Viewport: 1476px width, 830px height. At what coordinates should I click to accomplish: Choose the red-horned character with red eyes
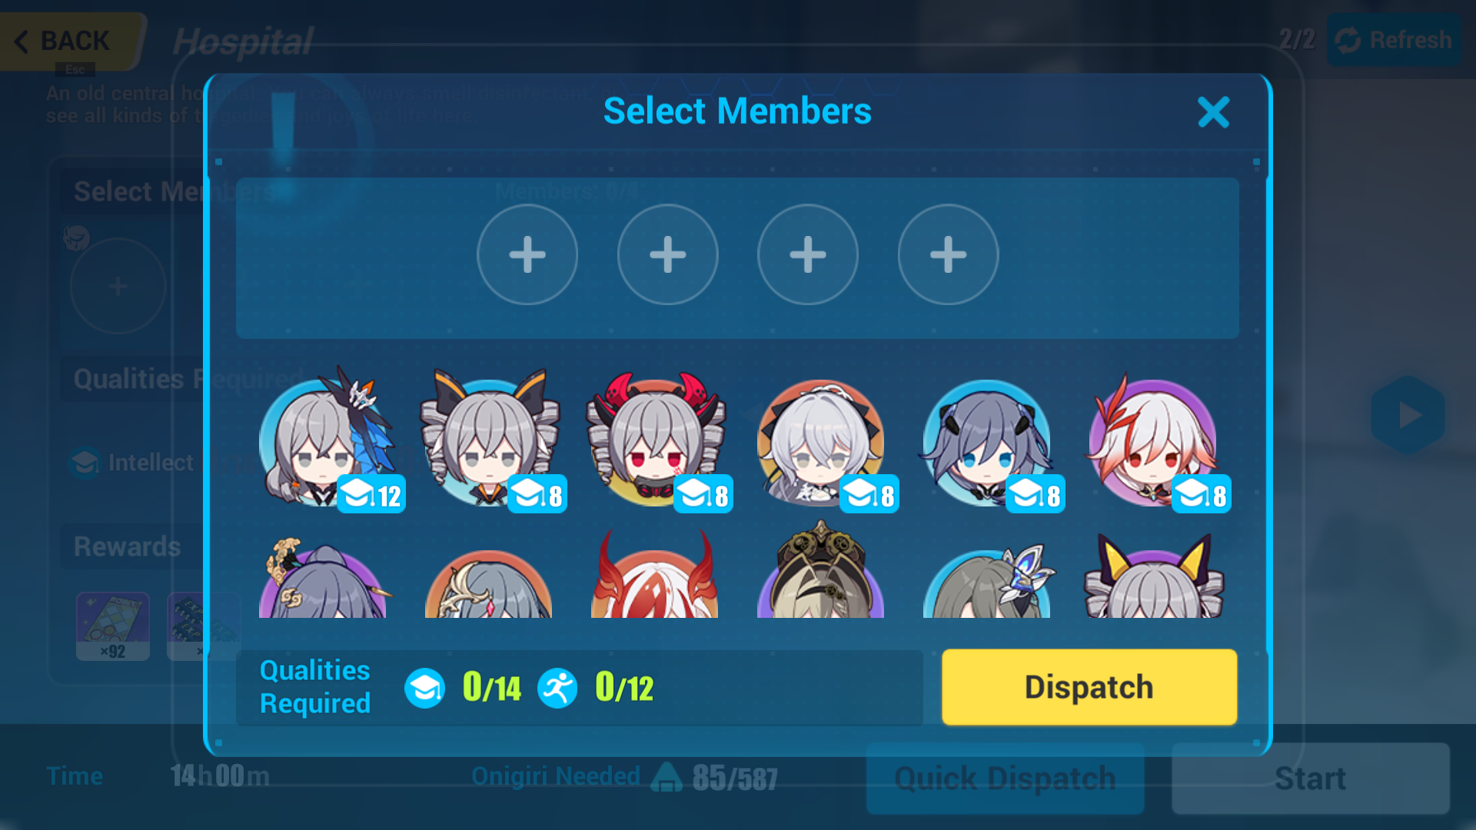(656, 442)
